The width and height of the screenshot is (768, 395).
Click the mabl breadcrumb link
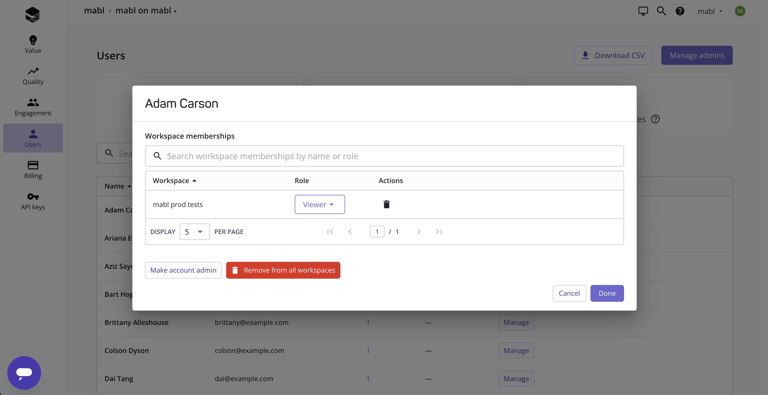tap(94, 11)
